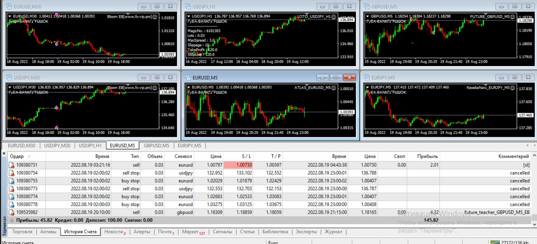Image resolution: width=537 pixels, height=244 pixels.
Task: Open the Журнал terminal tab
Action: point(333,232)
